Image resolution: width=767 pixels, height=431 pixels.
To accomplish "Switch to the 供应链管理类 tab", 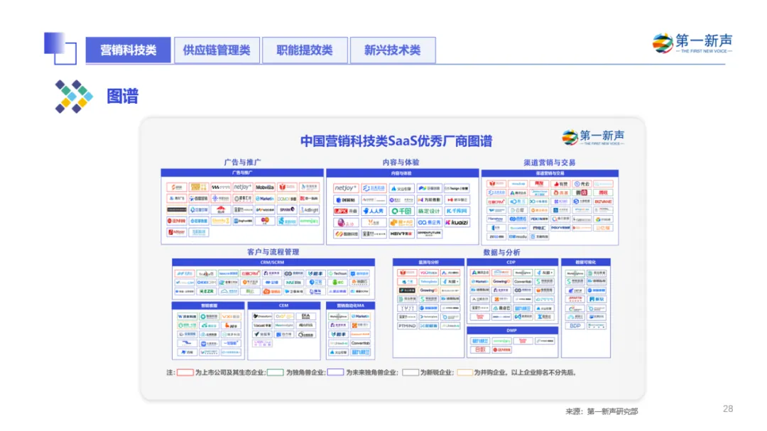I will (x=217, y=50).
